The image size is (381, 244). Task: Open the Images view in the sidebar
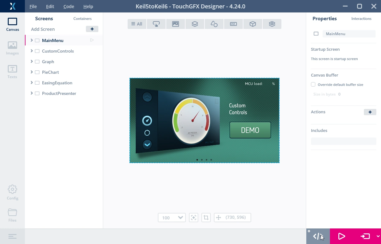pos(12,48)
